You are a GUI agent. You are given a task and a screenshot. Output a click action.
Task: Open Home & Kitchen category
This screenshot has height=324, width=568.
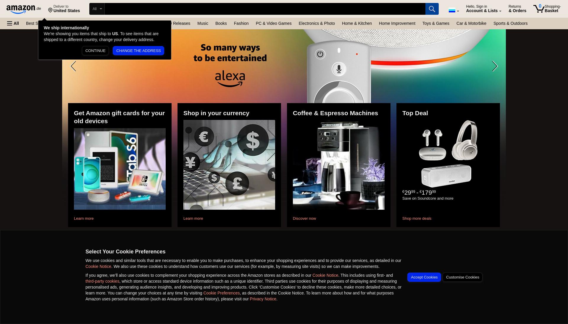coord(357,23)
